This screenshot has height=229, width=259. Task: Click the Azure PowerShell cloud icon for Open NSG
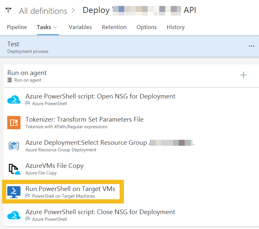pos(14,99)
